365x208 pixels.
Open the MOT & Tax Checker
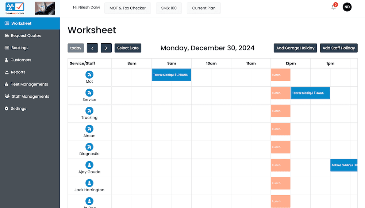click(x=127, y=8)
